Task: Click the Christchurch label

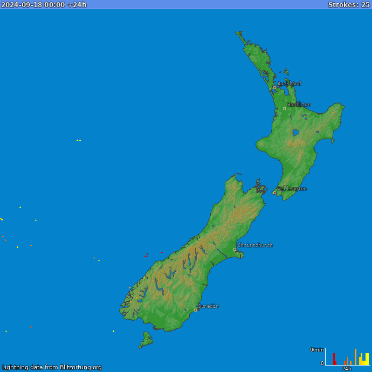Action: 255,245
